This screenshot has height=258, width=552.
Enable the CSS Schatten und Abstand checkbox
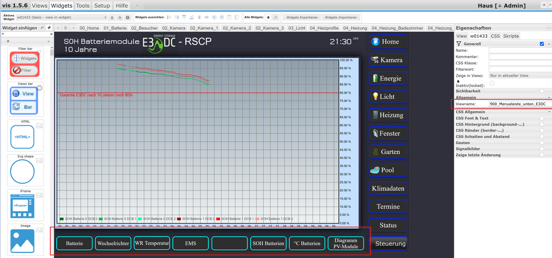coord(542,136)
